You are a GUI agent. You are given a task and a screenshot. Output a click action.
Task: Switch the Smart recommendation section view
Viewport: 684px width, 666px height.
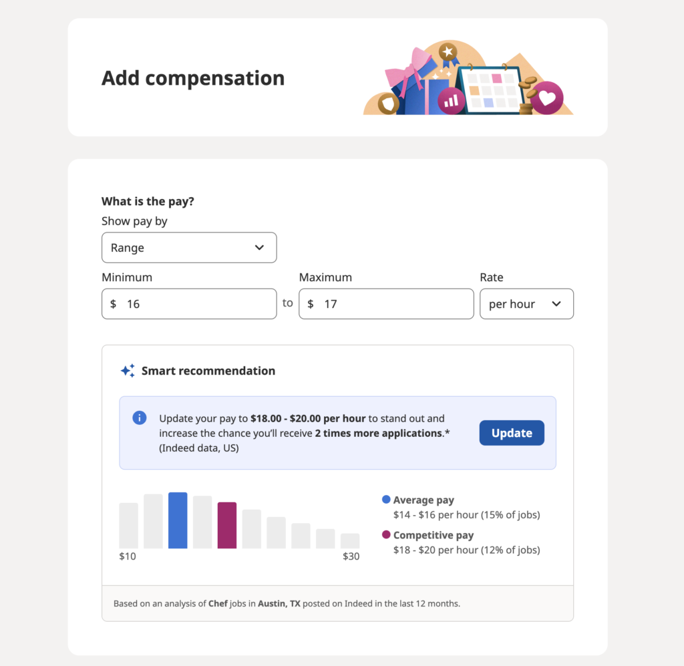[x=512, y=432]
